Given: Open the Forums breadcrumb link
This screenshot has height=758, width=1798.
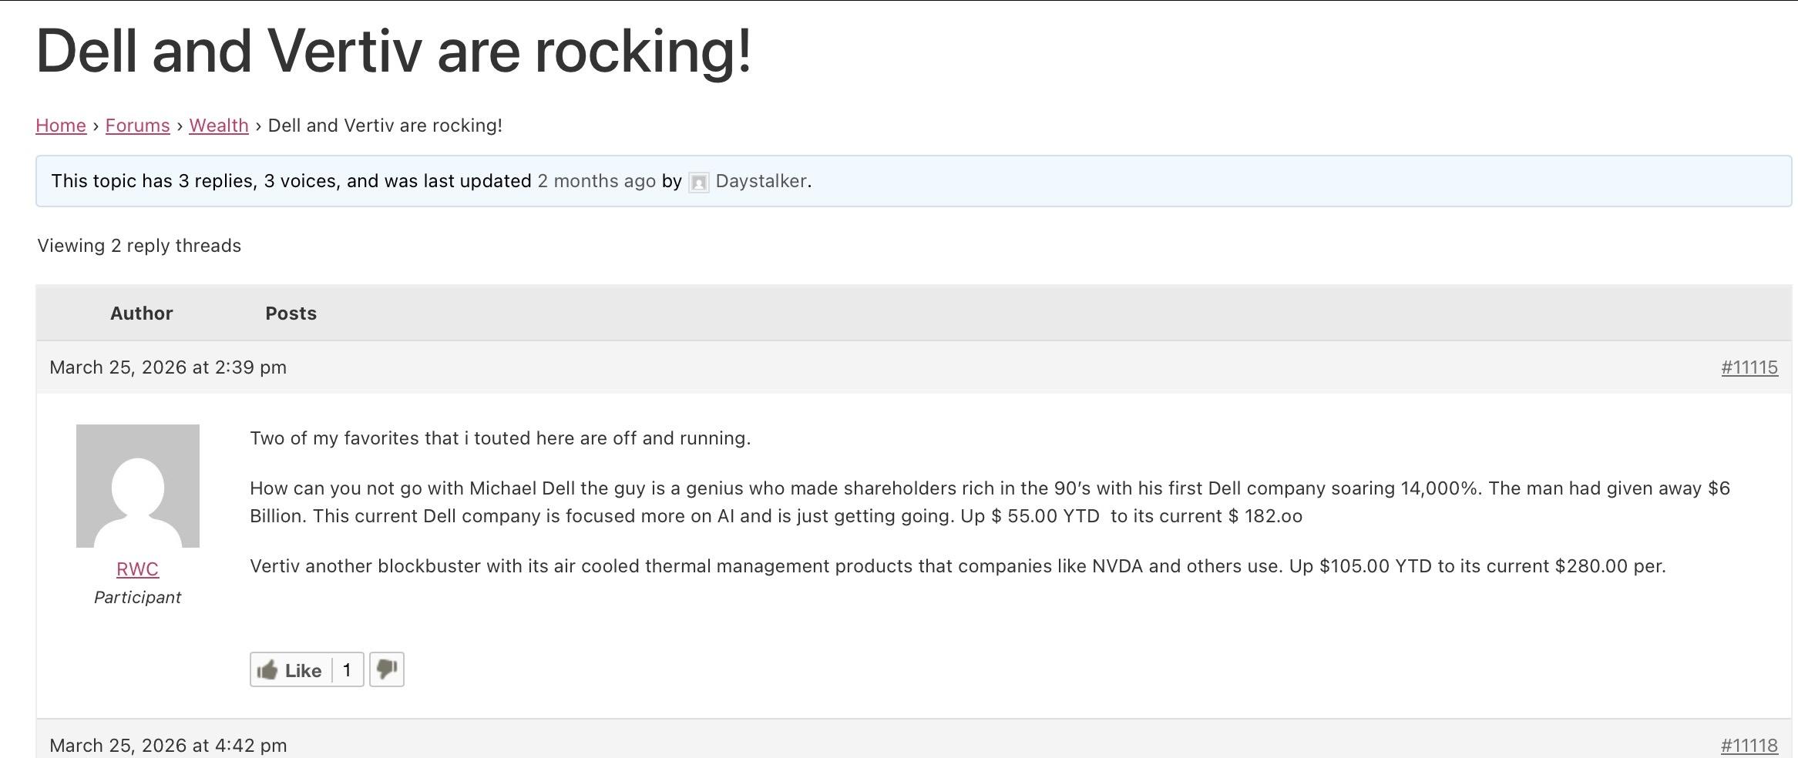Looking at the screenshot, I should (138, 126).
